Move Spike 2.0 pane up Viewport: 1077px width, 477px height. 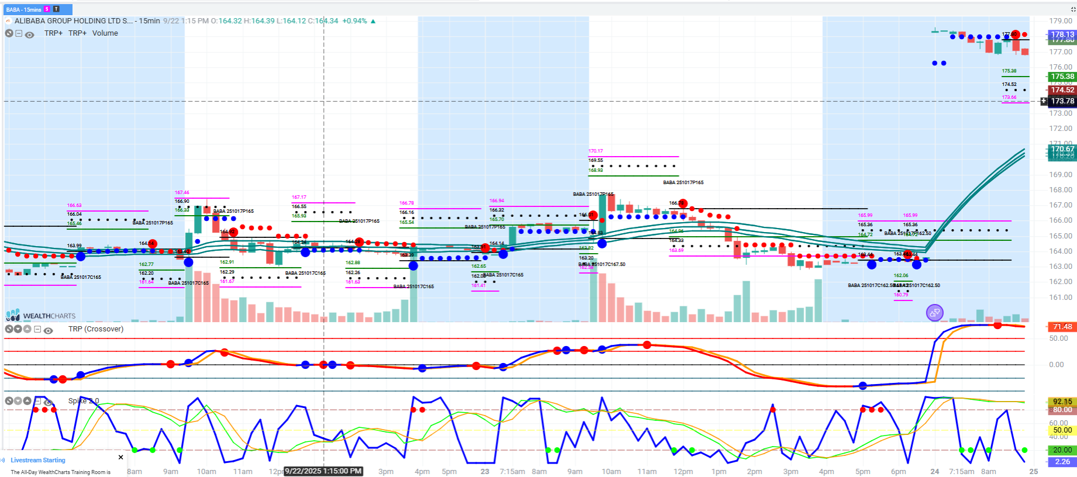(x=27, y=401)
